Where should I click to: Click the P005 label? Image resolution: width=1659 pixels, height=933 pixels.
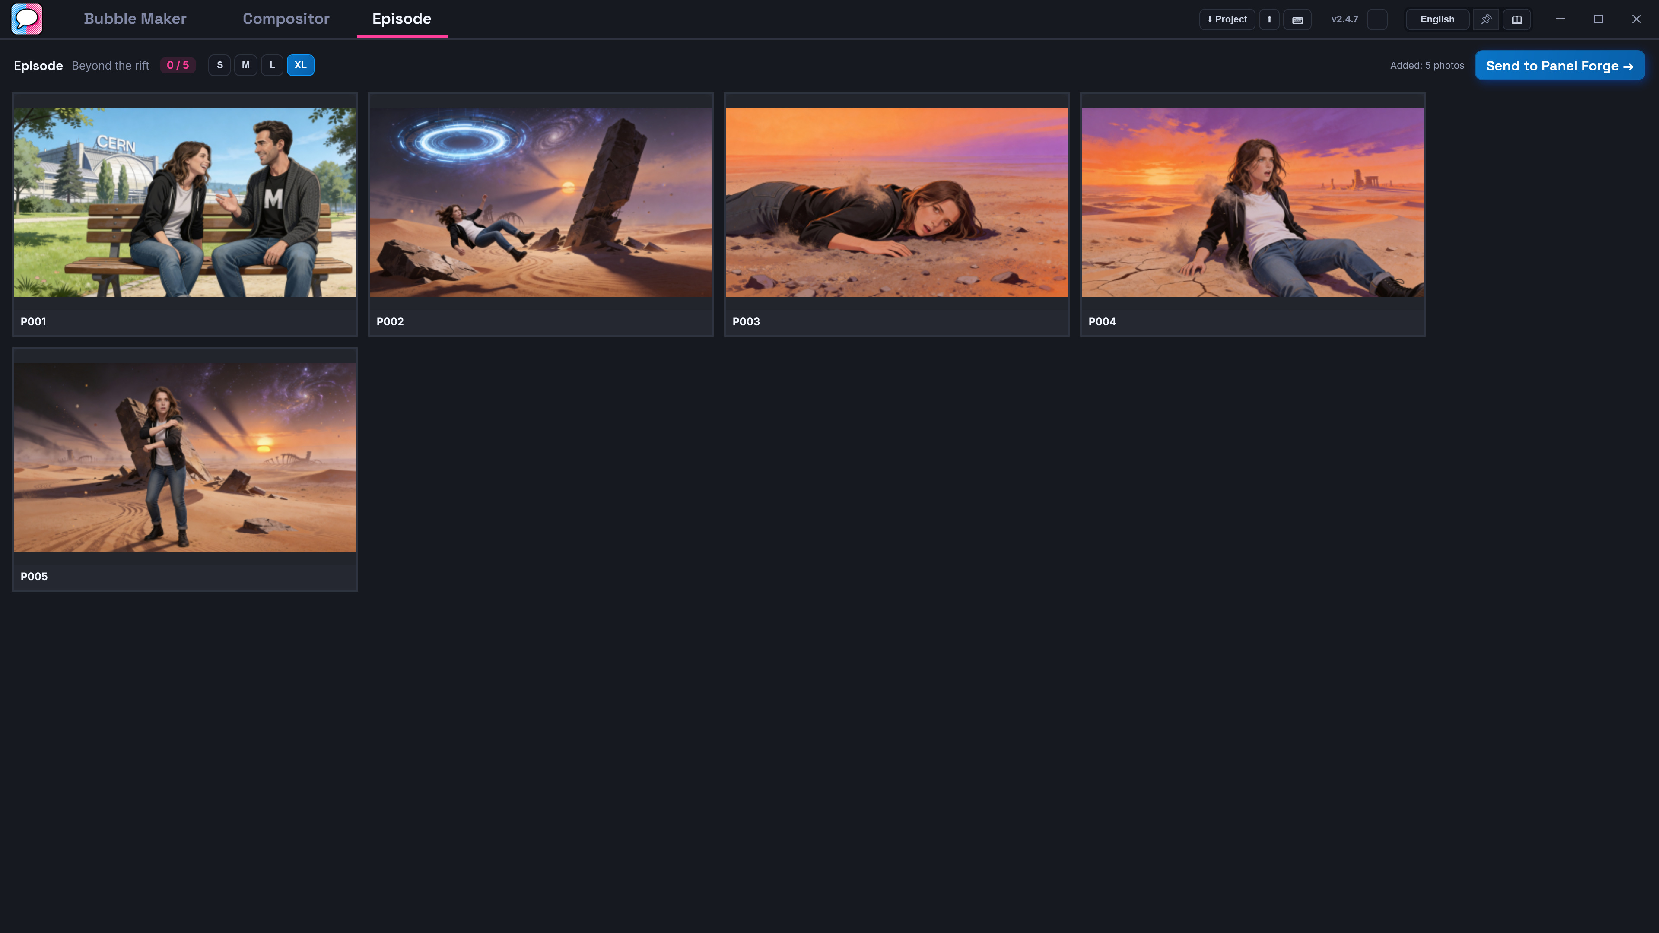34,576
